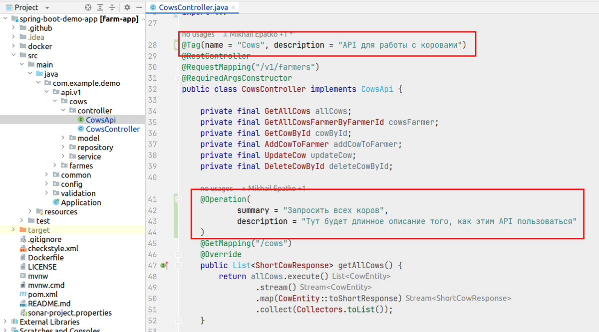Collapse the src folder

click(14, 56)
